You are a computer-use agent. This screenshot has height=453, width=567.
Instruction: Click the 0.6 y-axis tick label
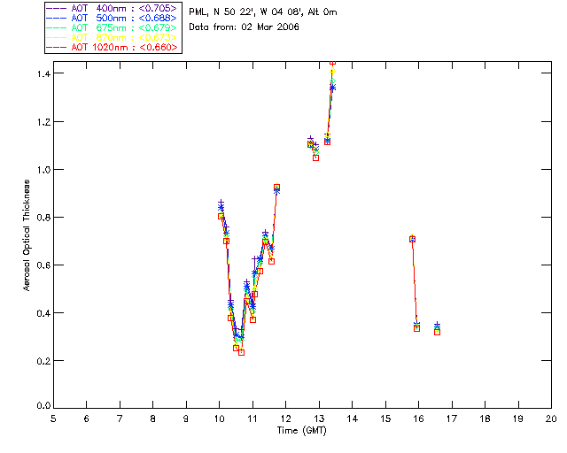(43, 265)
